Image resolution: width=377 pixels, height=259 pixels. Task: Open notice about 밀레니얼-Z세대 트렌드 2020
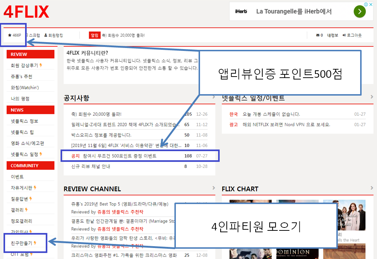coord(125,125)
